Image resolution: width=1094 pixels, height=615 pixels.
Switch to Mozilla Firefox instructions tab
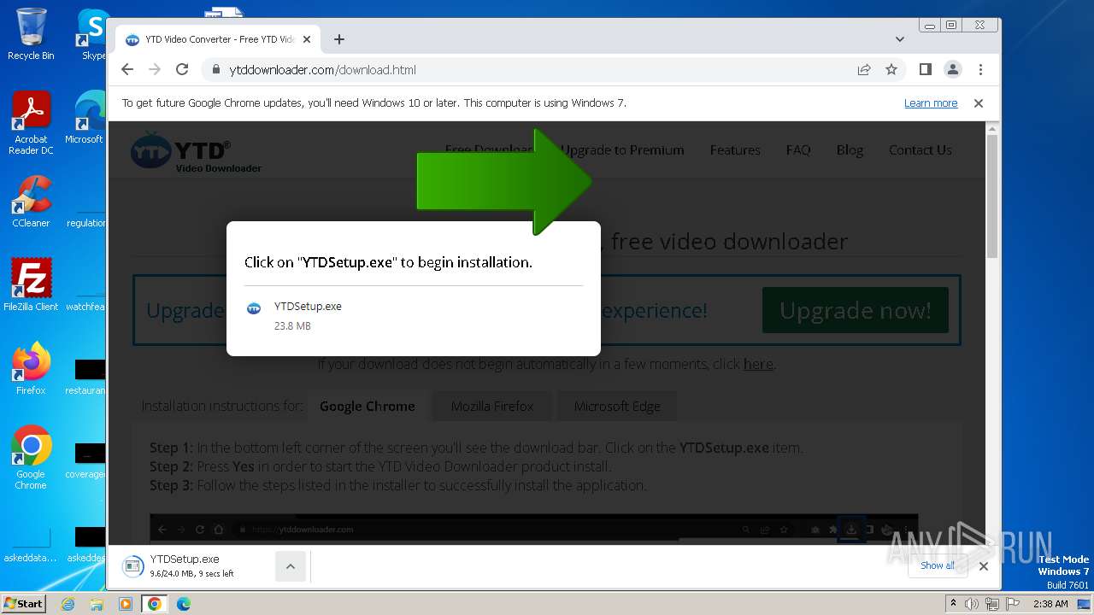click(492, 407)
